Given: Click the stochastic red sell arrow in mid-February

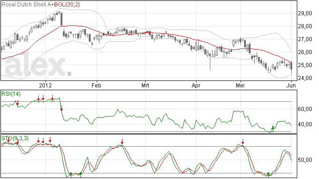Looking at the screenshot, I should [x=122, y=142].
